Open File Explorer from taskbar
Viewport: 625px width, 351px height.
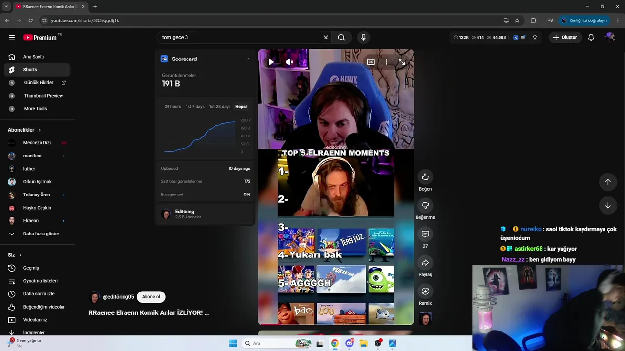point(364,343)
